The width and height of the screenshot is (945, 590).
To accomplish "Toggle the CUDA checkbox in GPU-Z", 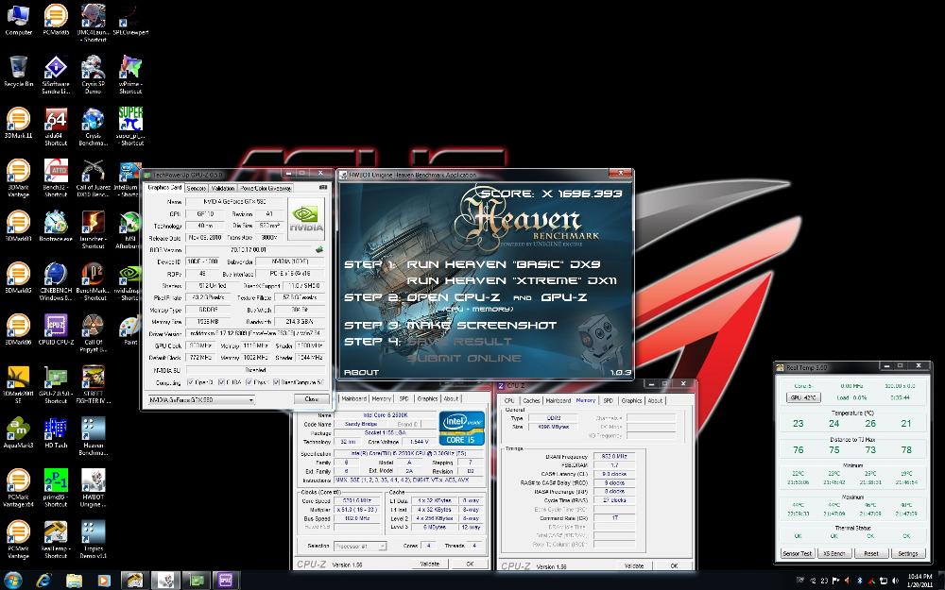I will tap(221, 382).
